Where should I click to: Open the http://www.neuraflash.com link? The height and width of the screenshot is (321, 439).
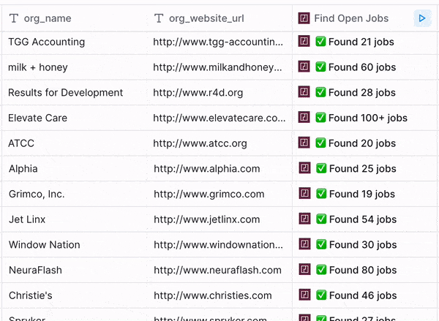217,270
